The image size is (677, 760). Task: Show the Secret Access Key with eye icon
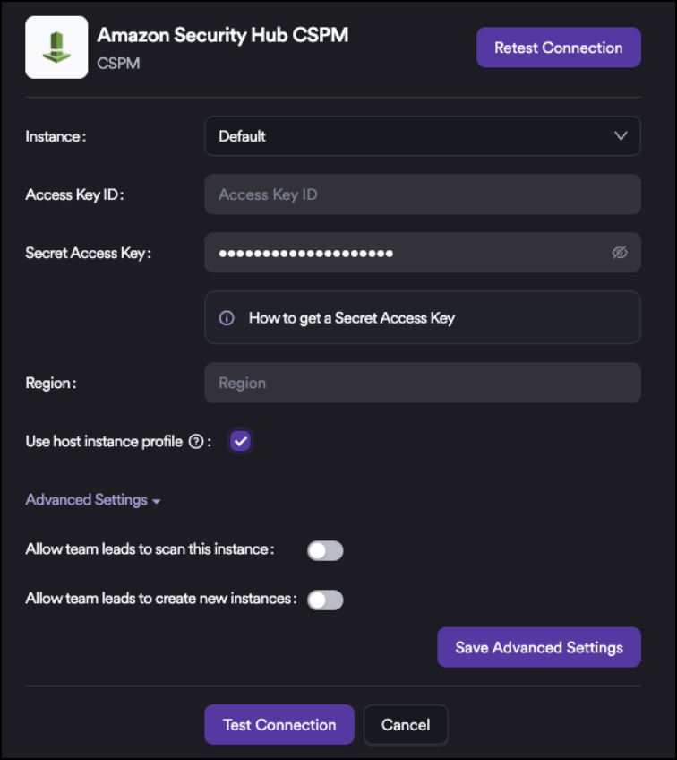coord(620,253)
